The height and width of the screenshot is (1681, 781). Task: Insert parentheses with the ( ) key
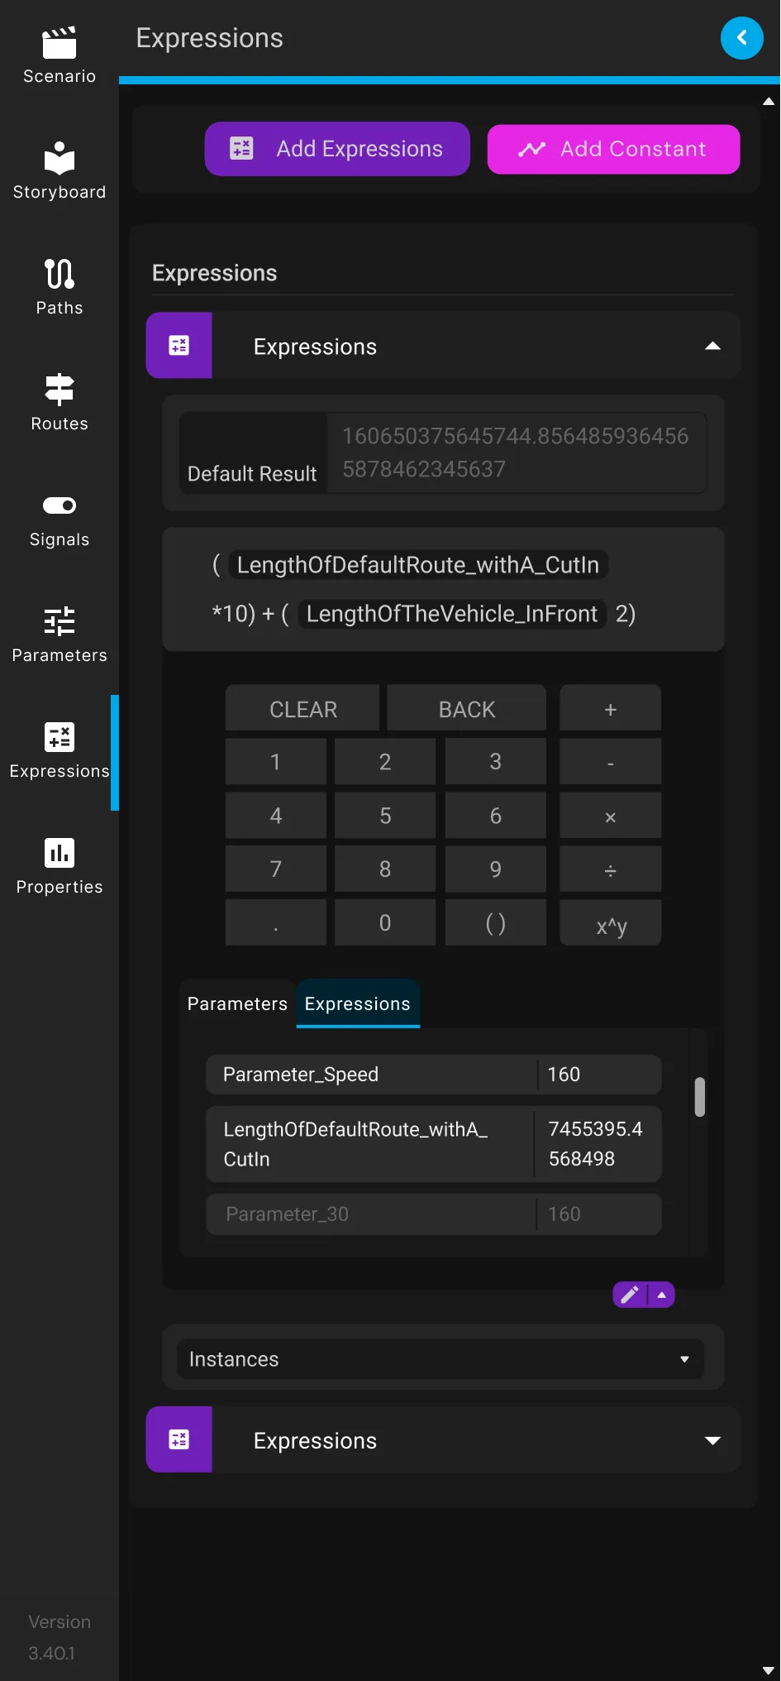point(495,923)
